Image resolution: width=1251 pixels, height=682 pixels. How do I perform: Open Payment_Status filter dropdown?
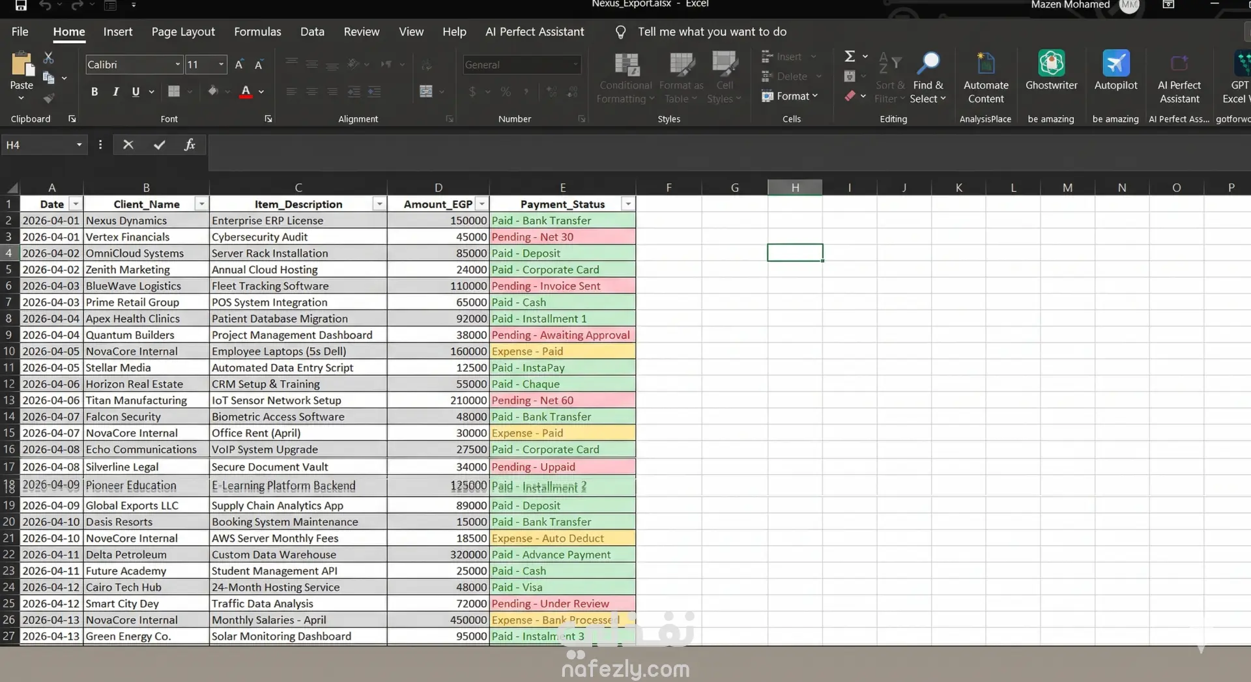click(x=627, y=205)
